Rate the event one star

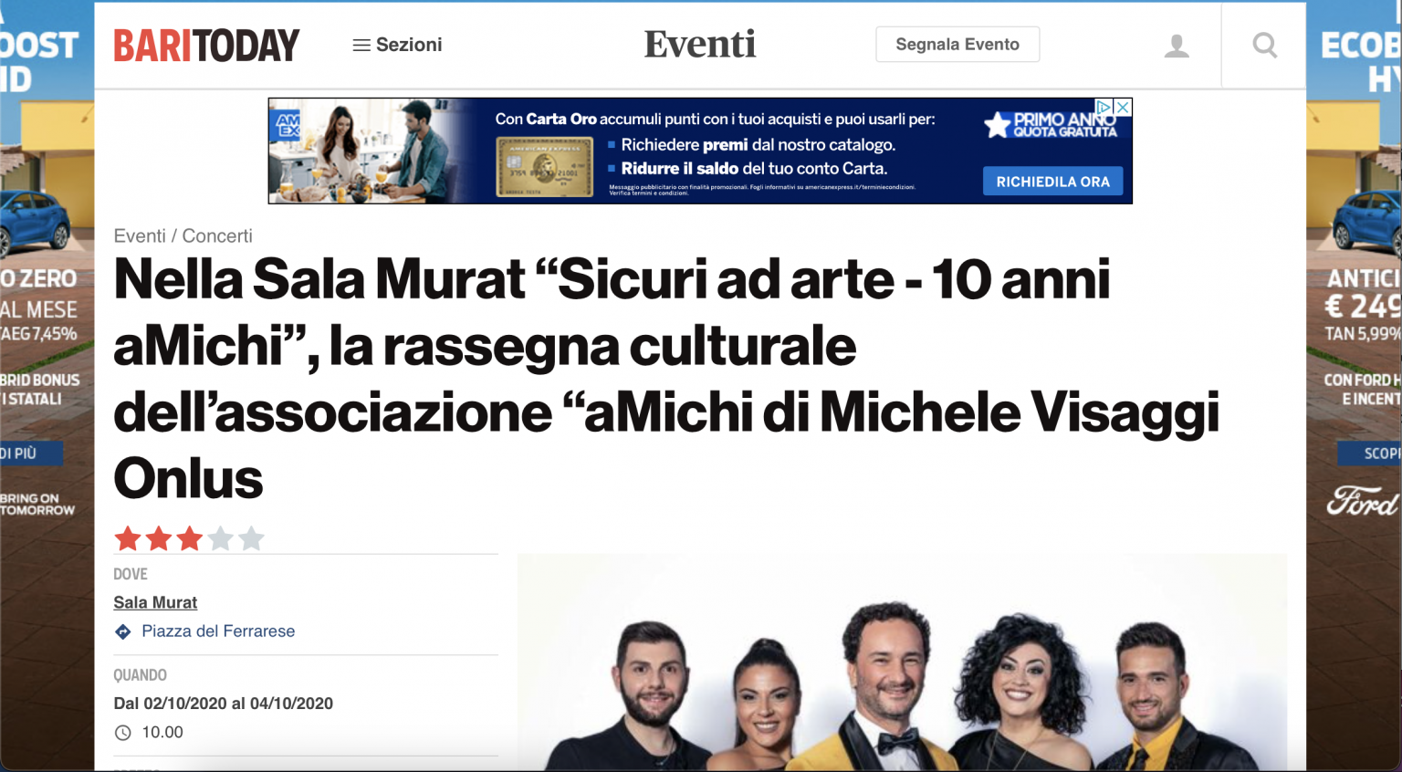click(128, 538)
